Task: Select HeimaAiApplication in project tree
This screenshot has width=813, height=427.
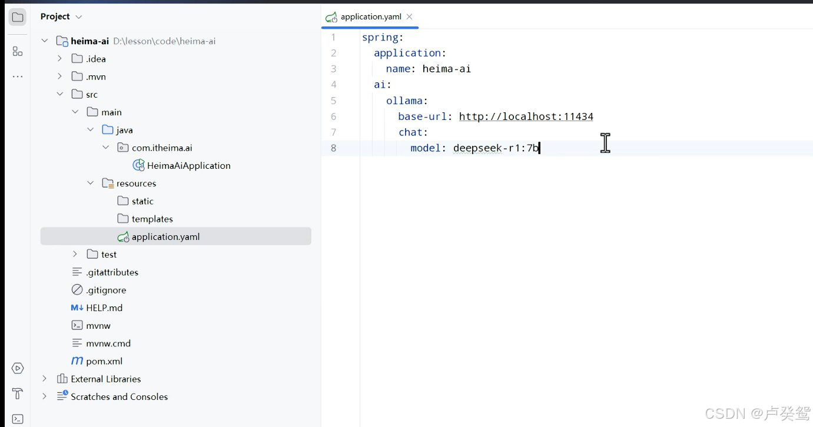Action: (189, 166)
